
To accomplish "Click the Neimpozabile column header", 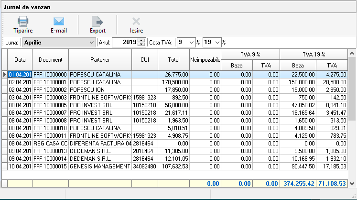I will tap(205, 60).
